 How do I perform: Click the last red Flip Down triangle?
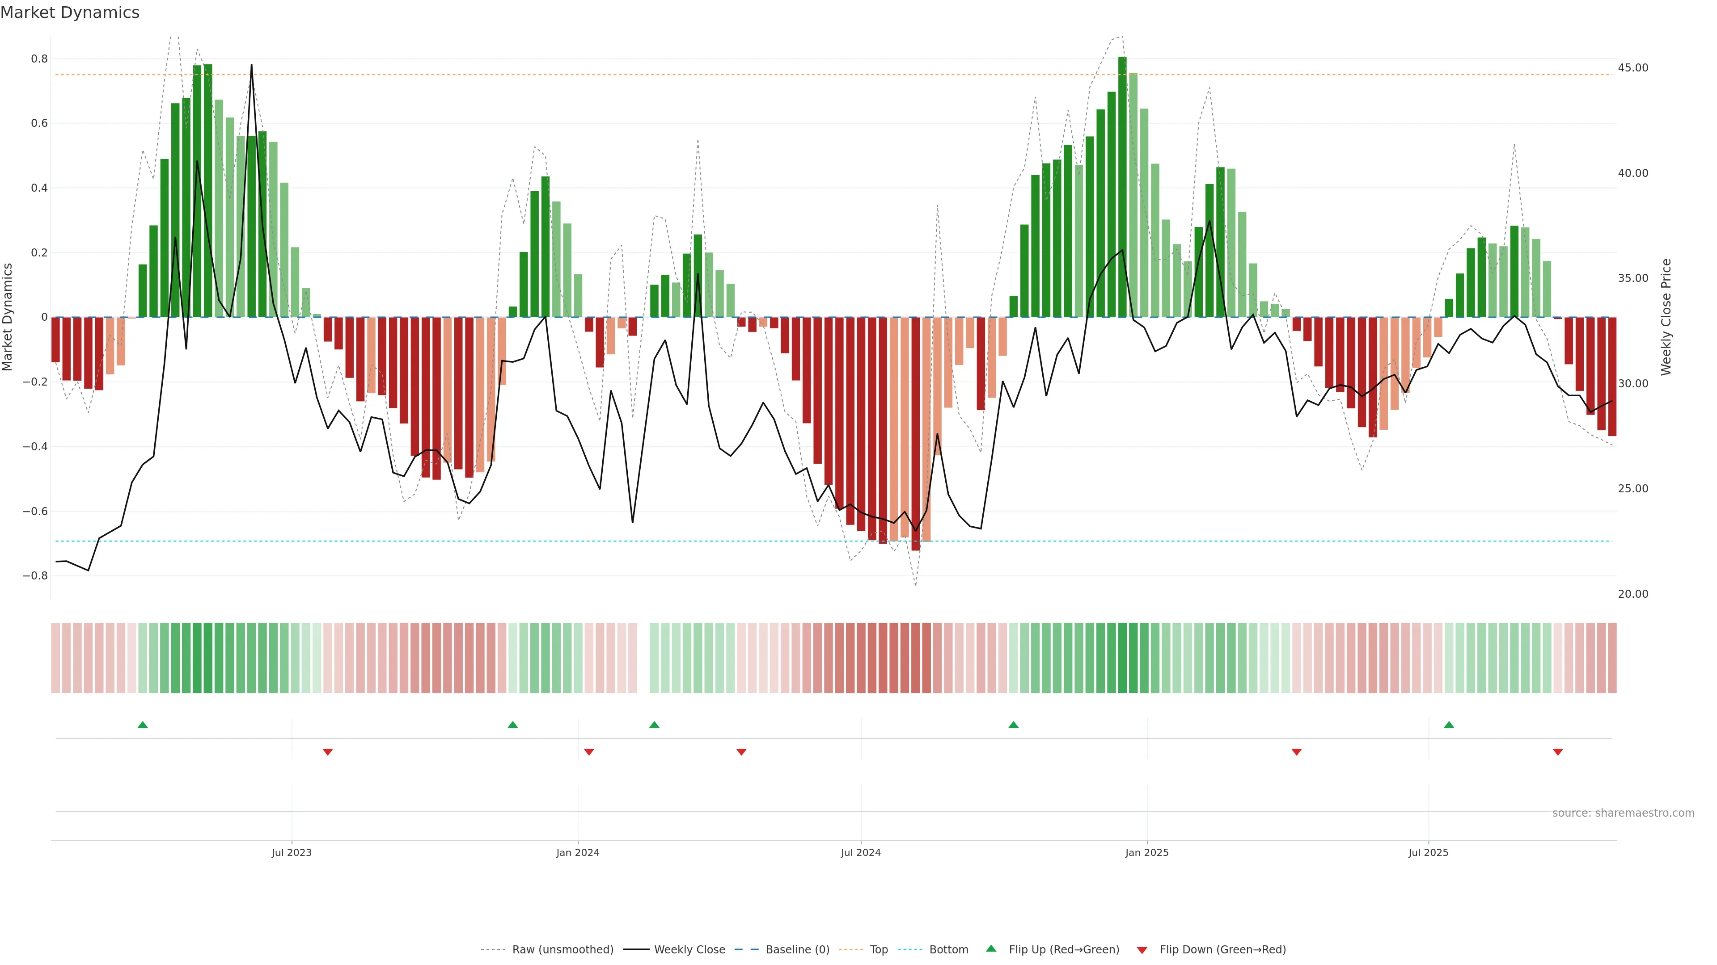click(x=1558, y=752)
